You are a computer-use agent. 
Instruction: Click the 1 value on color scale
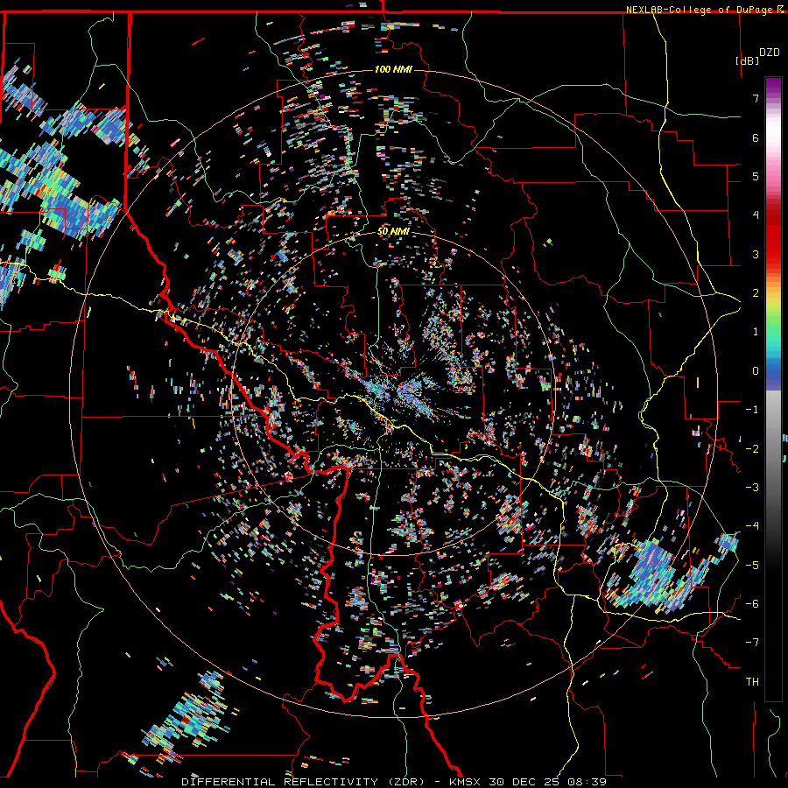(756, 332)
